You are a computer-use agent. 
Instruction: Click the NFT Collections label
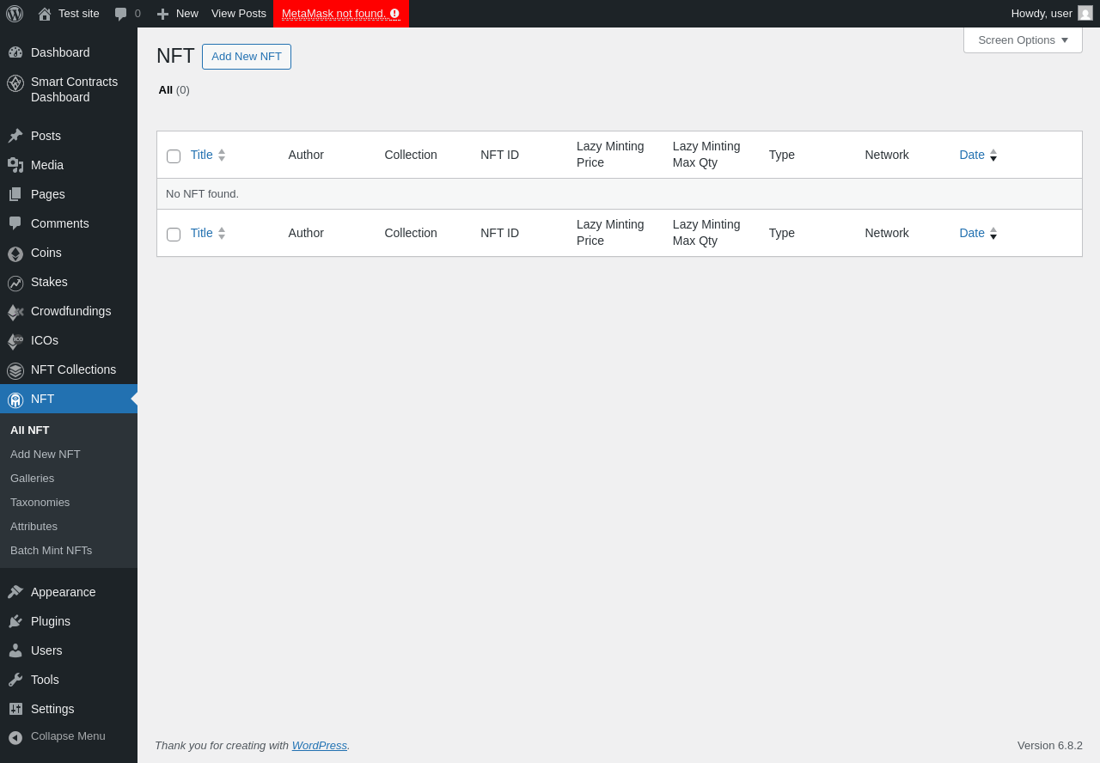pyautogui.click(x=73, y=369)
